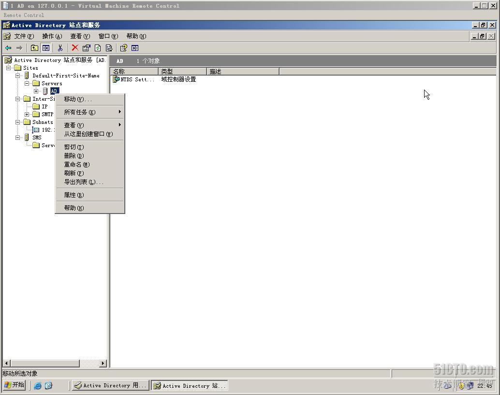Collapse the SMS site node
500x395 pixels.
[18, 137]
